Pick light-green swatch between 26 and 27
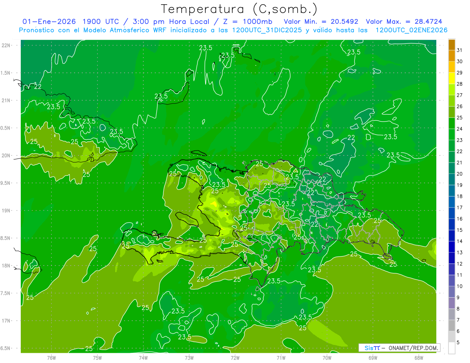This screenshot has height=363, width=470. [x=452, y=101]
